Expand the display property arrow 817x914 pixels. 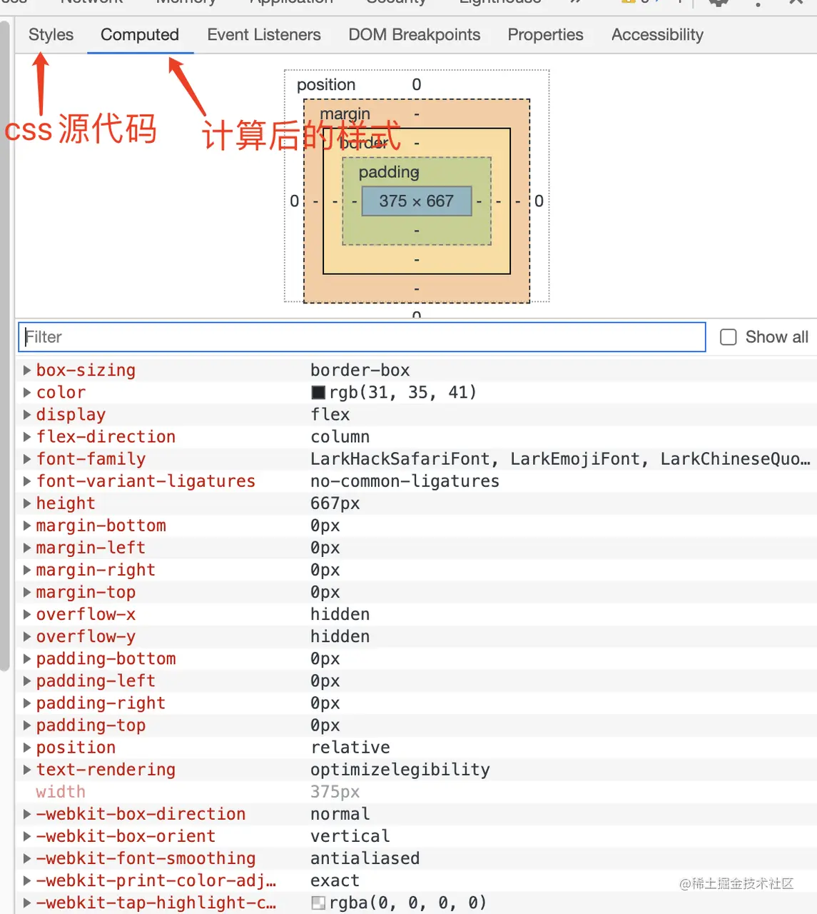[x=27, y=414]
